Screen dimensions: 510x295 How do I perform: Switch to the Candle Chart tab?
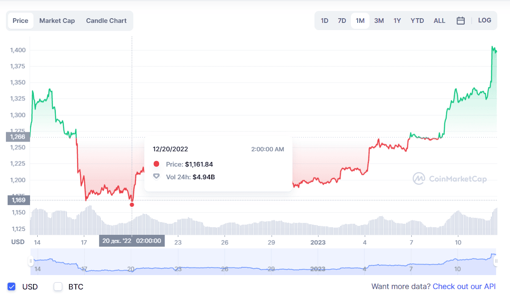pyautogui.click(x=106, y=21)
